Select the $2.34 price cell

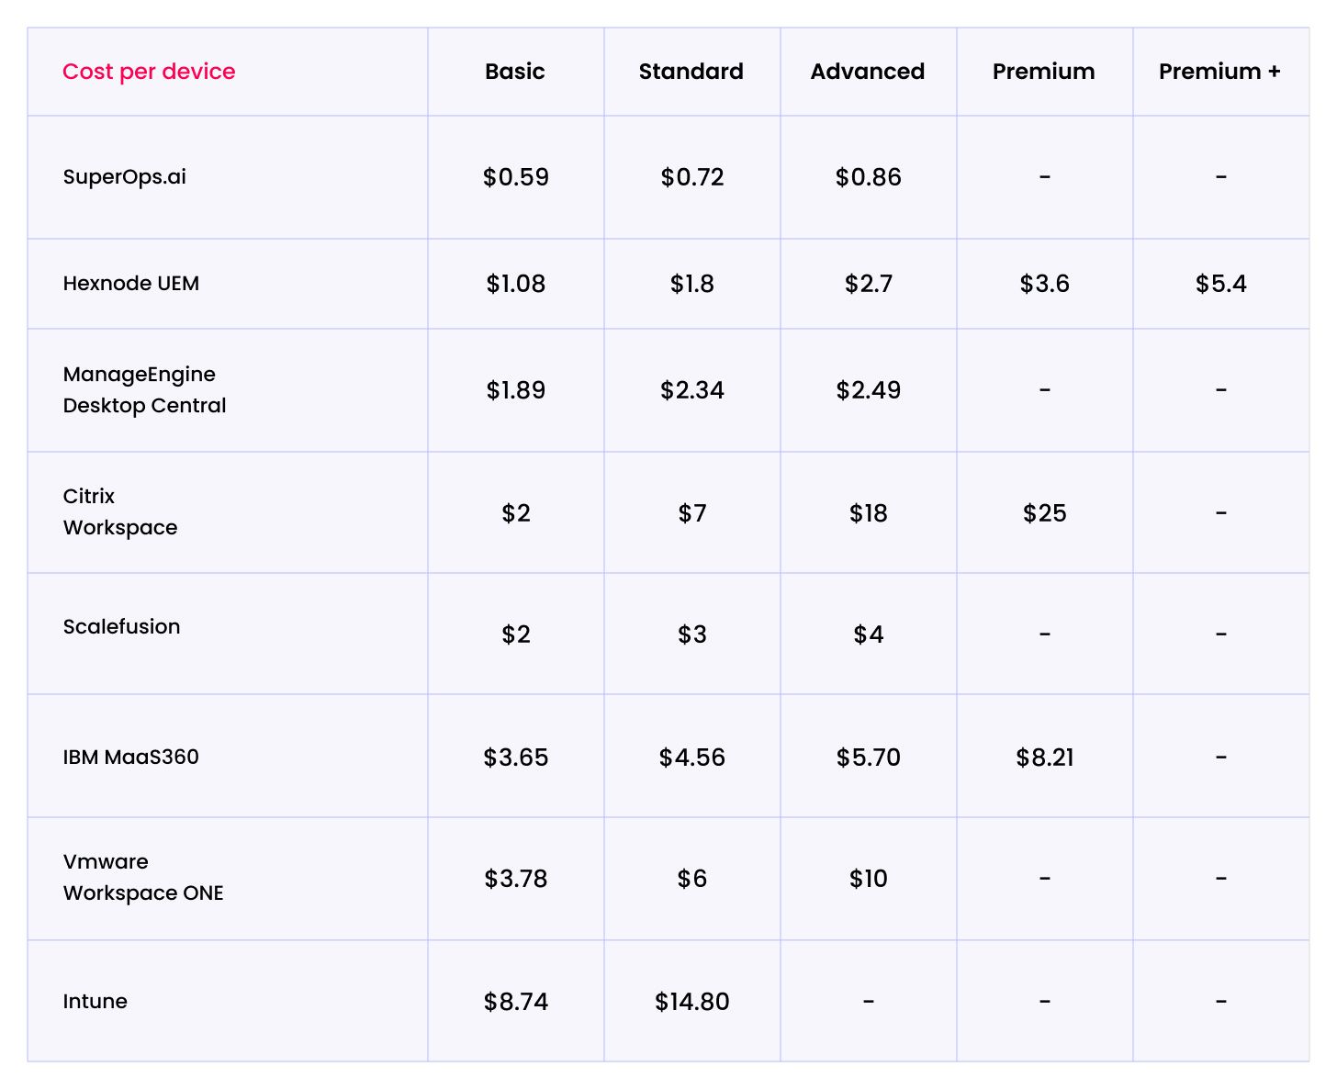[692, 390]
